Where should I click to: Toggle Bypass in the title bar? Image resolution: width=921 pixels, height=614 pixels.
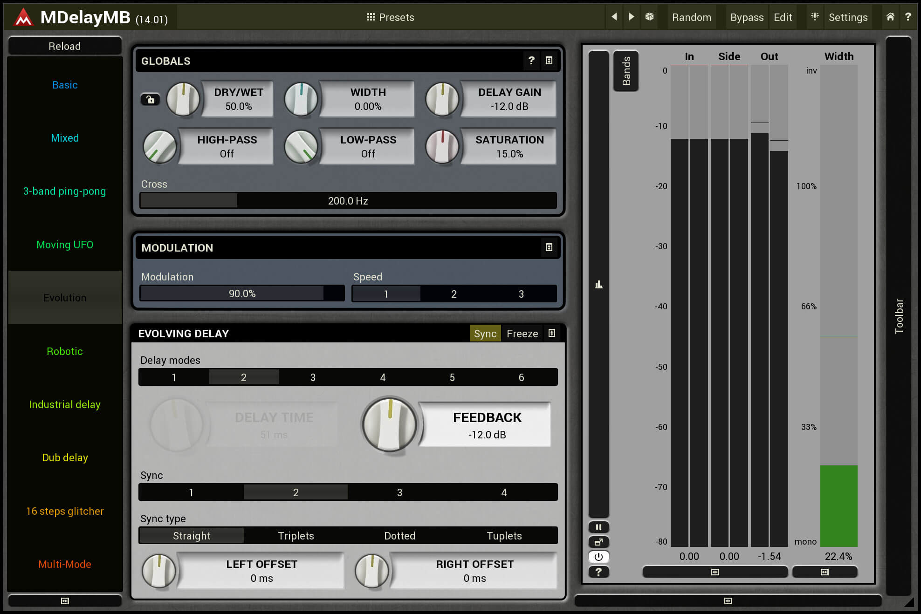(x=747, y=17)
